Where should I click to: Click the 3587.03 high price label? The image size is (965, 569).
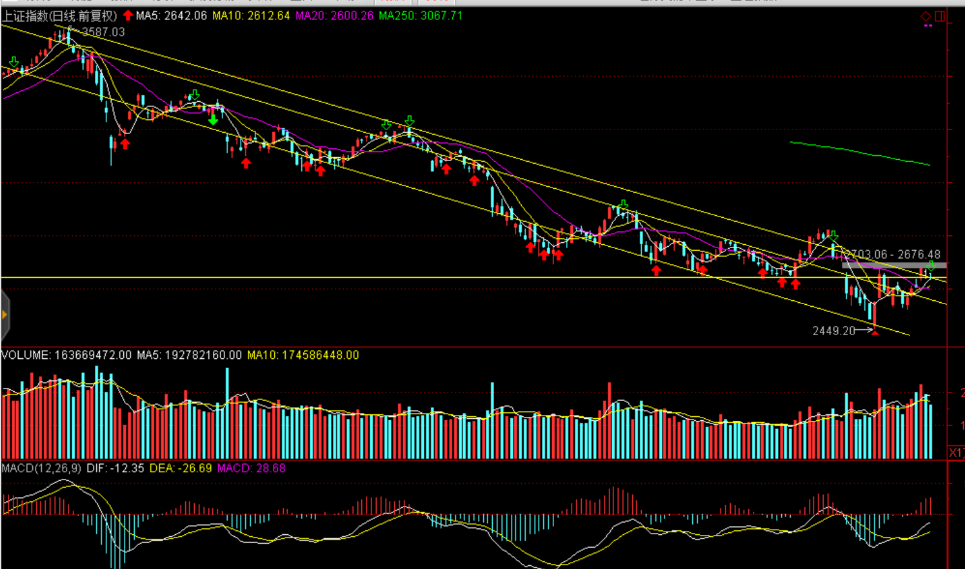[103, 32]
